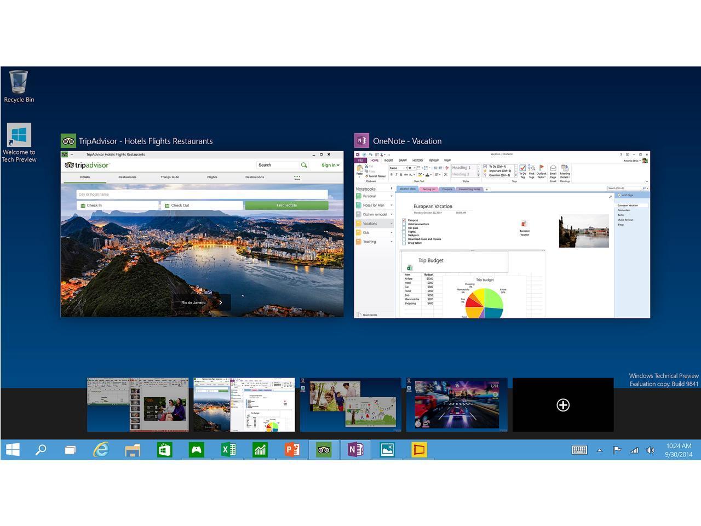Viewport: 701px width, 526px height.
Task: Open the Font Color swatch in OneNote
Action: 428,174
